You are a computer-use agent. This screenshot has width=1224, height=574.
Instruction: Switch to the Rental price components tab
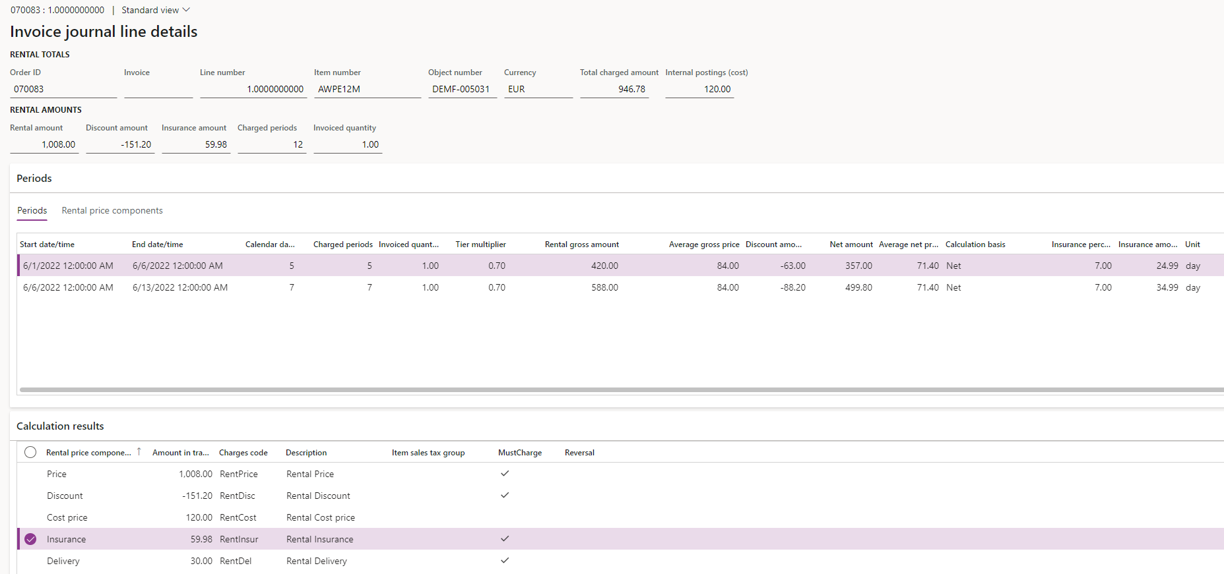coord(112,210)
